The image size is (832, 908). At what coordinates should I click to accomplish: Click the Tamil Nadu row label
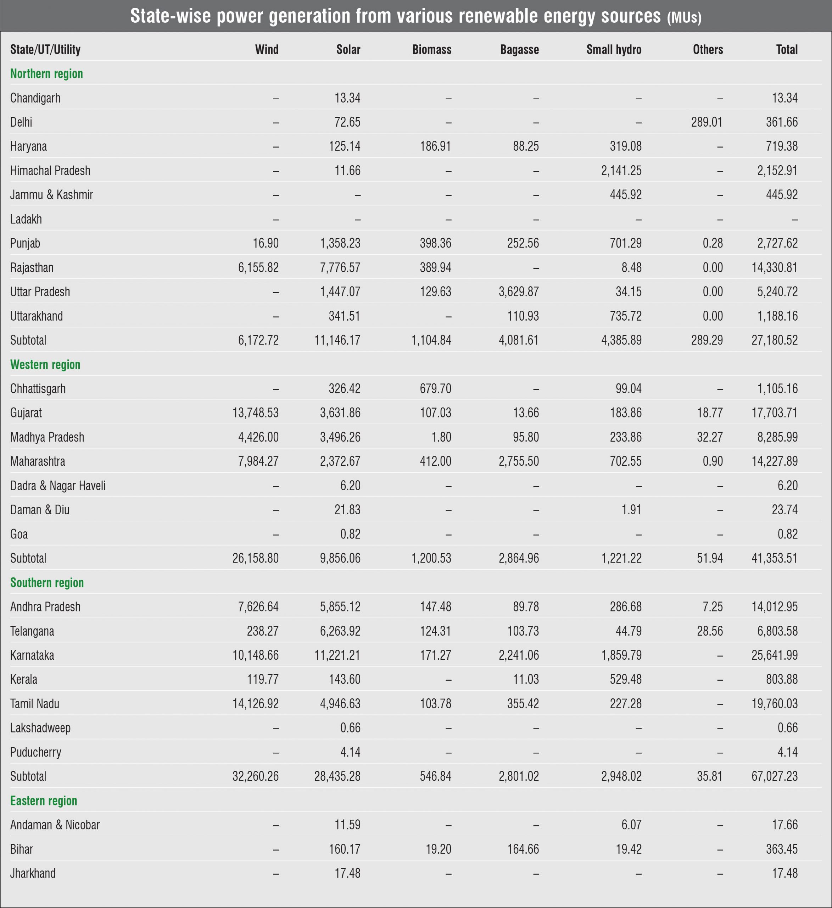pos(35,704)
